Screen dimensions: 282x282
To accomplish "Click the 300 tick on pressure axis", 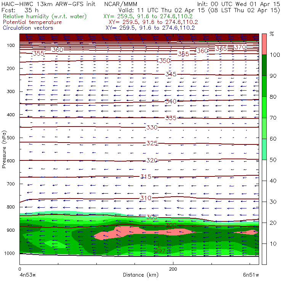I will 11,91.
